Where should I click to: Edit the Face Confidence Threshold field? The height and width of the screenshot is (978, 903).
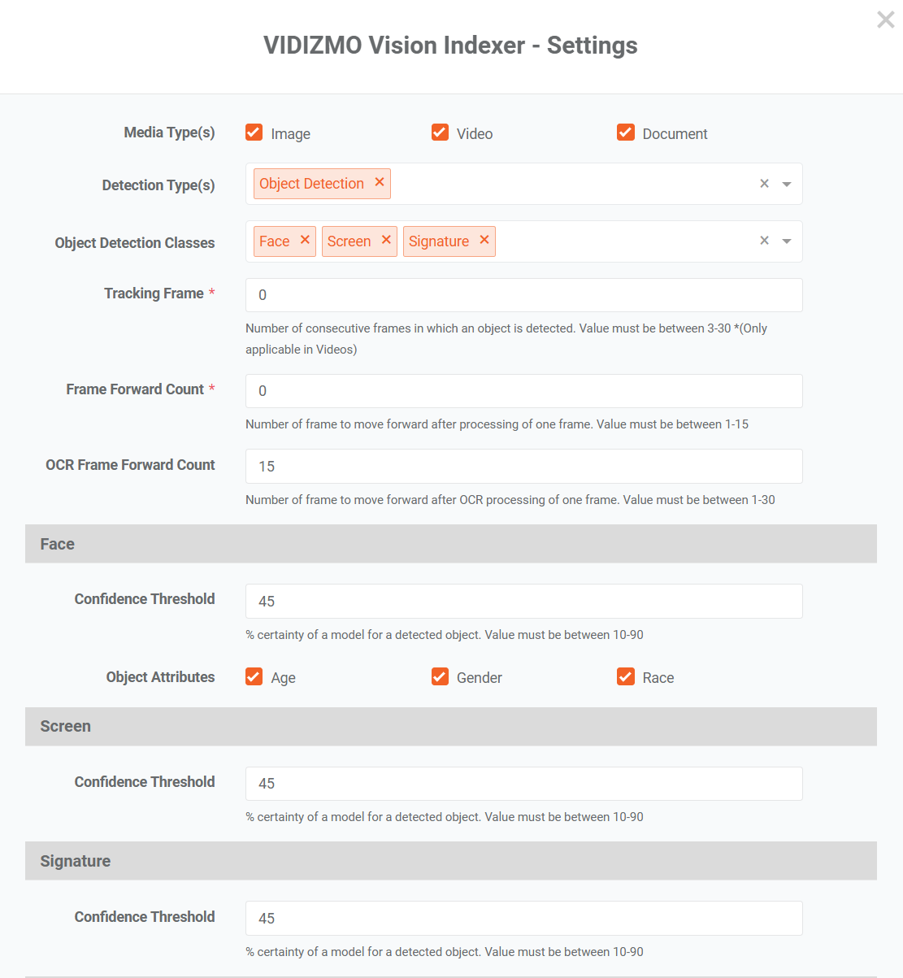523,602
